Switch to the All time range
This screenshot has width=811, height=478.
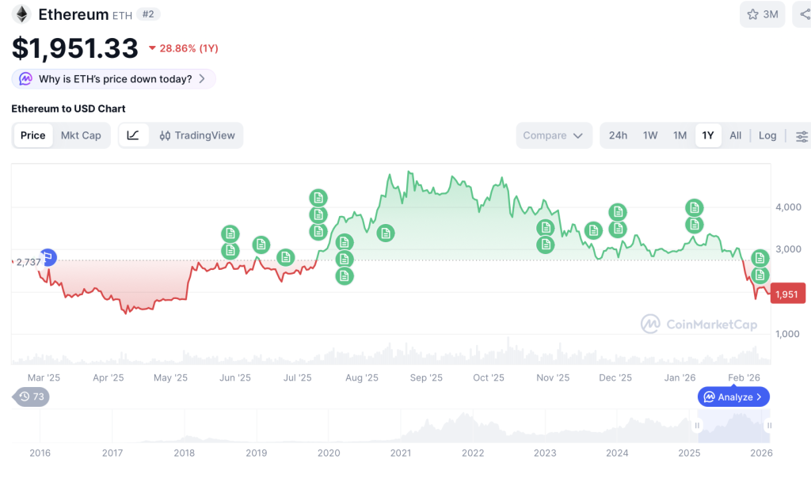point(735,135)
